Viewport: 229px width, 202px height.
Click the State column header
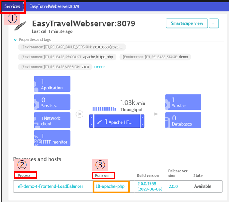pyautogui.click(x=198, y=175)
